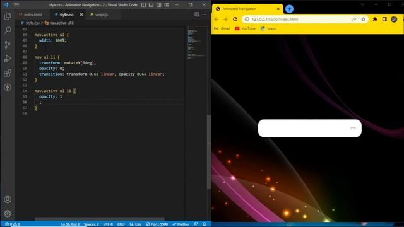Toggle the Secondary Side Bar layout button
Viewport: 404px width, 227px height.
(x=159, y=4)
